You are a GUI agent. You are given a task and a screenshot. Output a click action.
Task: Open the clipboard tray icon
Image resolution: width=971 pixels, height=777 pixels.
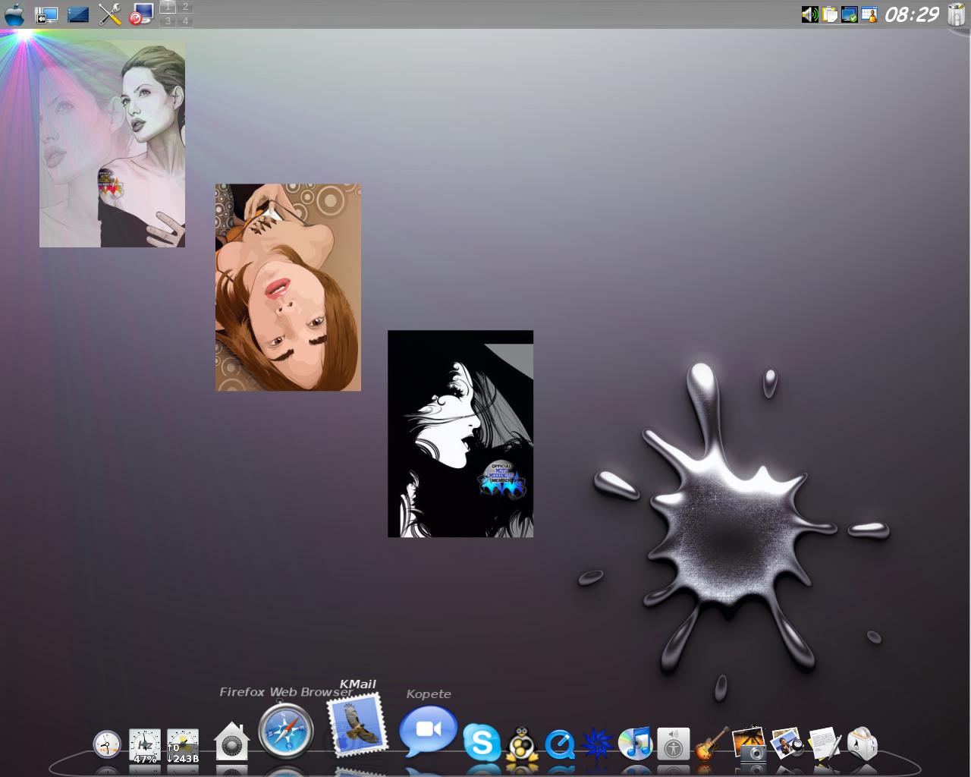830,14
